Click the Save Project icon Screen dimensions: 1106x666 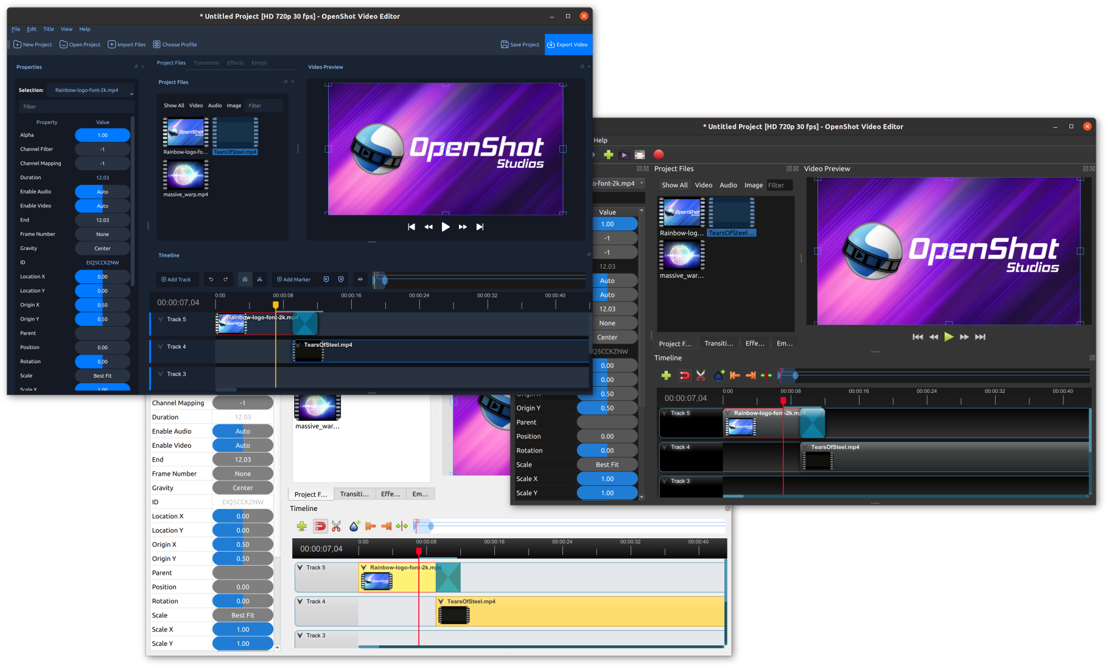pyautogui.click(x=505, y=44)
